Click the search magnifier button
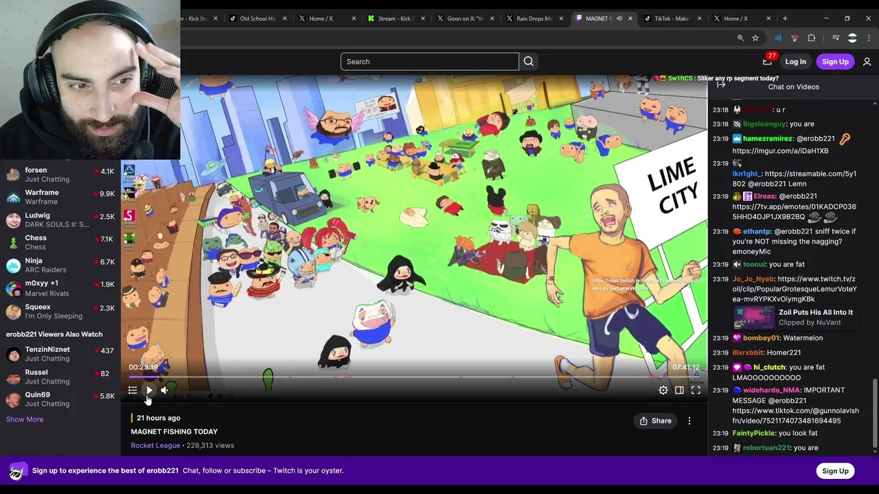Image resolution: width=879 pixels, height=494 pixels. pyautogui.click(x=529, y=62)
